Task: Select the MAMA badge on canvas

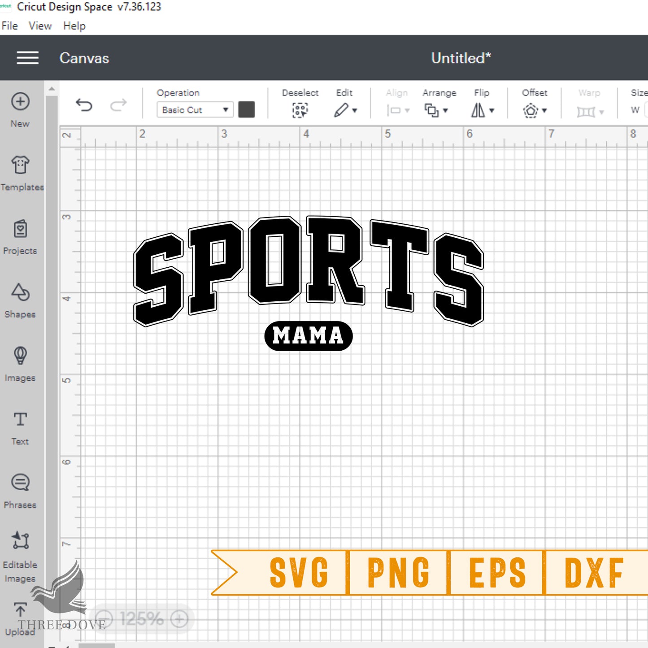Action: (x=309, y=336)
